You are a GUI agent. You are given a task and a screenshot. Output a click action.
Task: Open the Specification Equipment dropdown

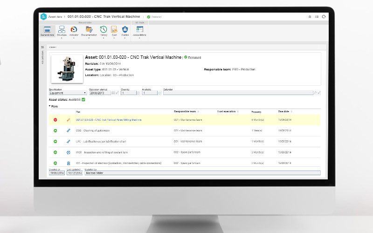pos(67,93)
